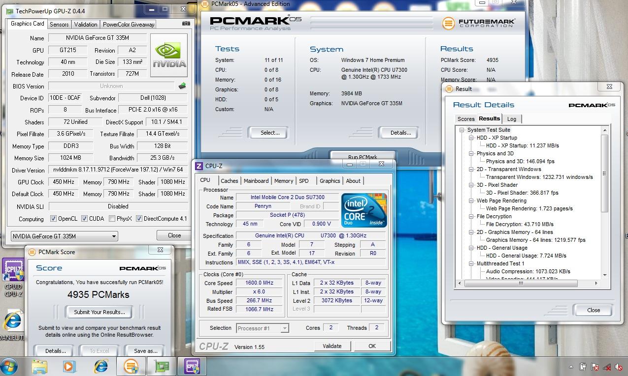This screenshot has height=376, width=628.
Task: Collapse the HDD - XP Startup node
Action: (471, 138)
